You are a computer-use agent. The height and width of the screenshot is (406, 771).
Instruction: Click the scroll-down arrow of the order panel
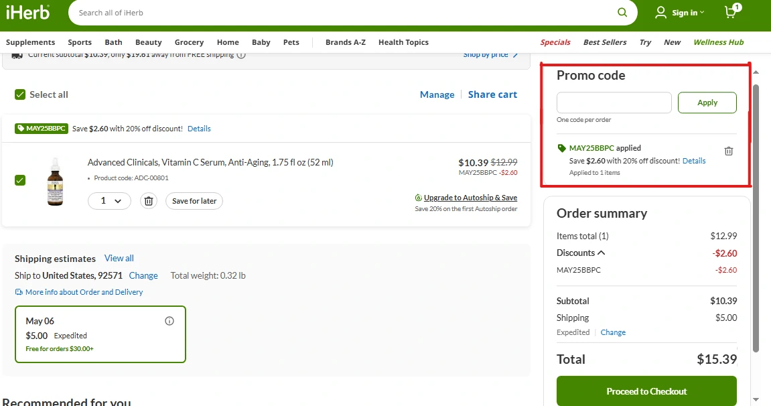coord(756,399)
